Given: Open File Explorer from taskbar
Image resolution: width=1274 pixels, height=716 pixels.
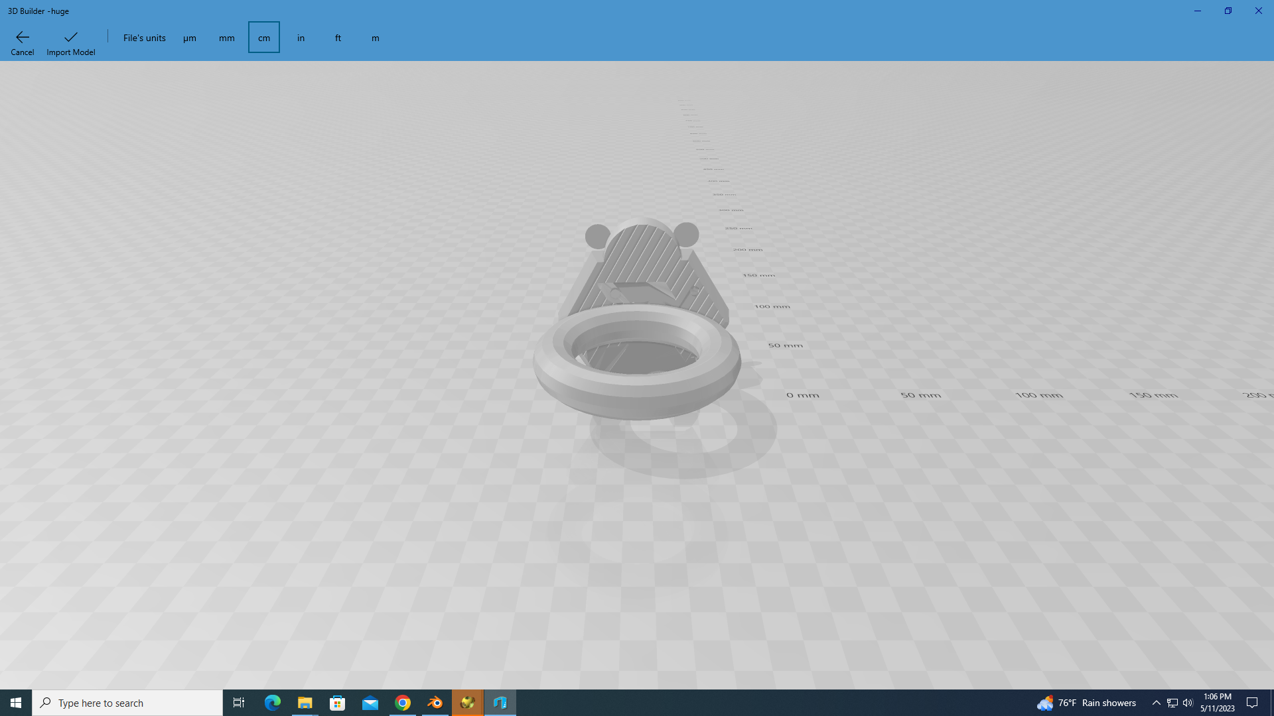Looking at the screenshot, I should click(x=305, y=703).
